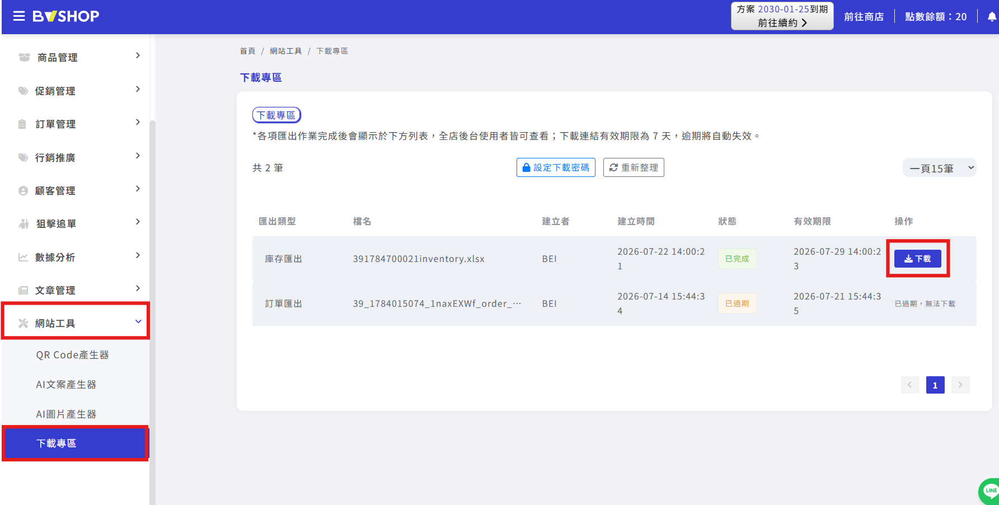999x505 pixels.
Task: Click the BVSHOP logo
Action: pyautogui.click(x=65, y=16)
